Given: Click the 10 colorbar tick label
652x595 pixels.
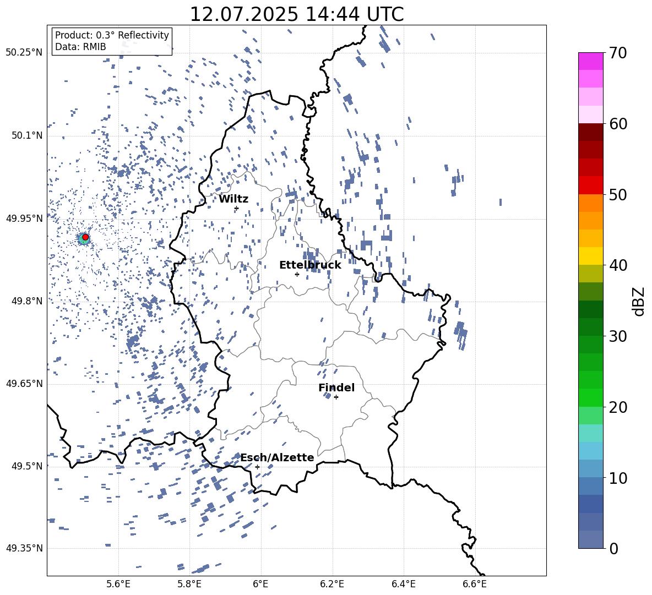Looking at the screenshot, I should click(x=618, y=478).
